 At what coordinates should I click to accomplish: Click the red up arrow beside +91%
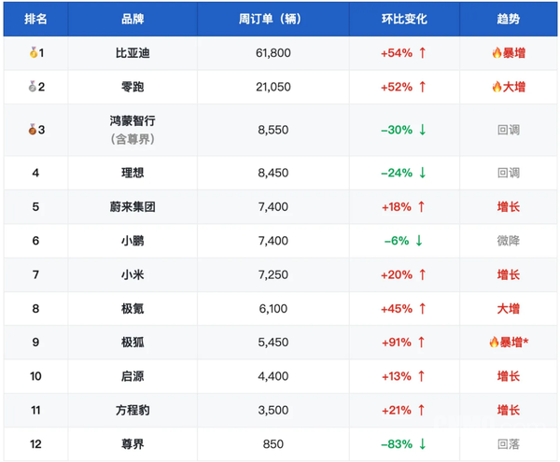pyautogui.click(x=422, y=342)
